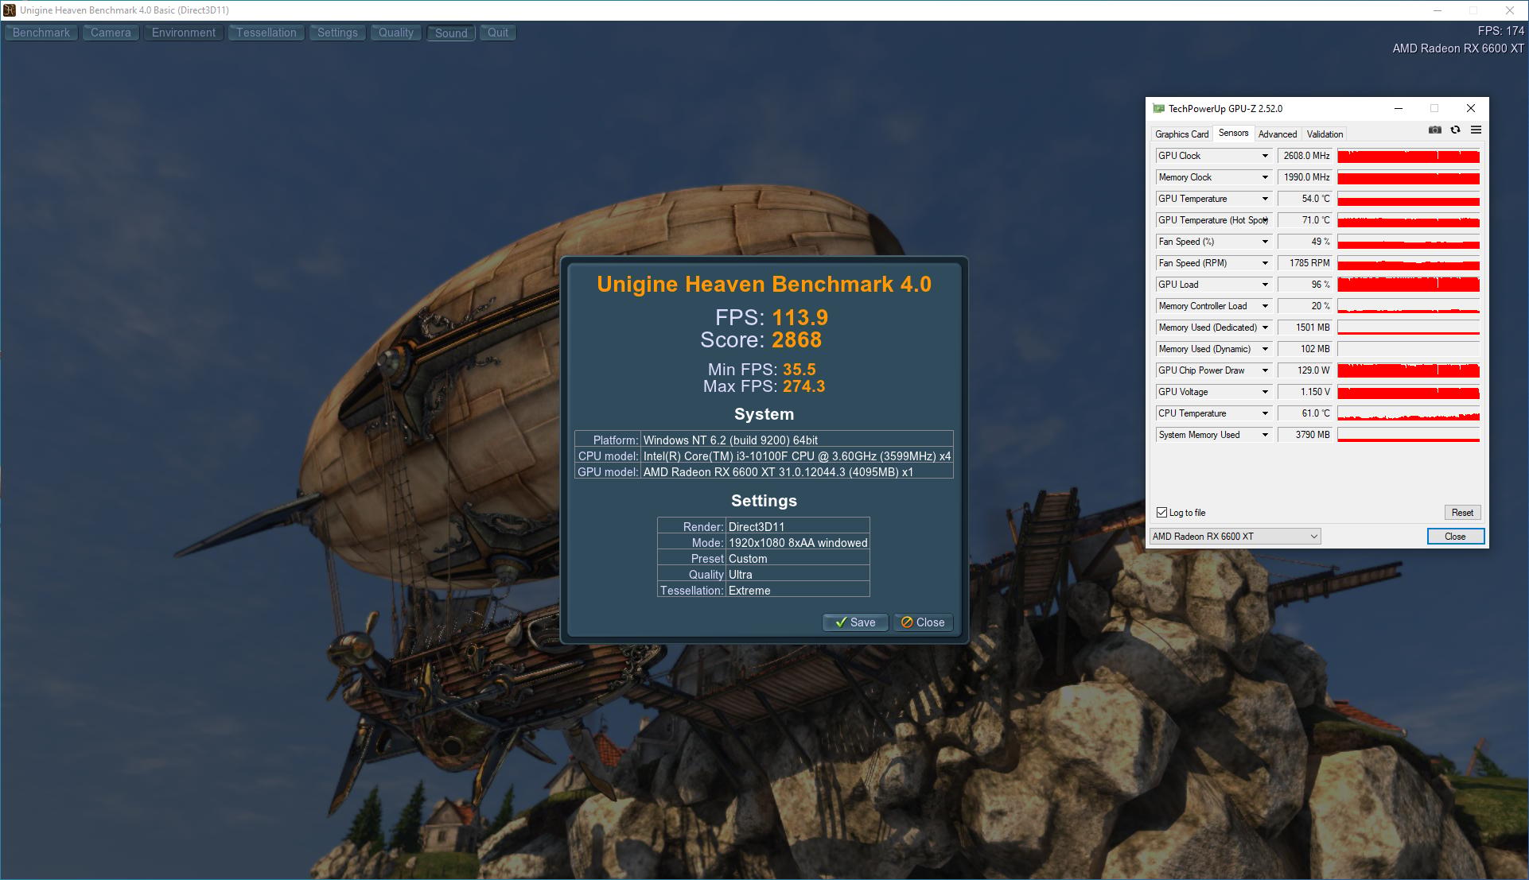Enable the Log to file checkbox
Viewport: 1529px width, 880px height.
(1161, 513)
